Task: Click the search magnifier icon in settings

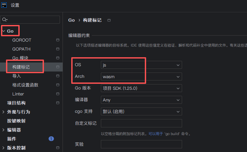Action: click(x=5, y=20)
